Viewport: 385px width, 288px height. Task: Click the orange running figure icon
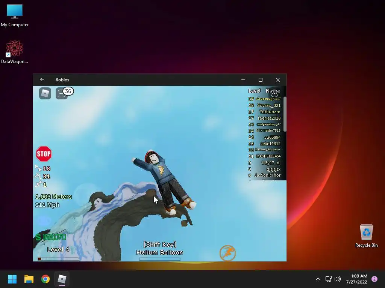coord(227,253)
